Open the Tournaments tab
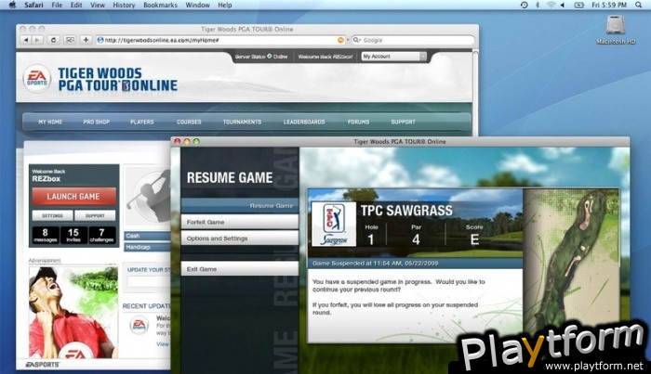This screenshot has width=651, height=374. (242, 122)
